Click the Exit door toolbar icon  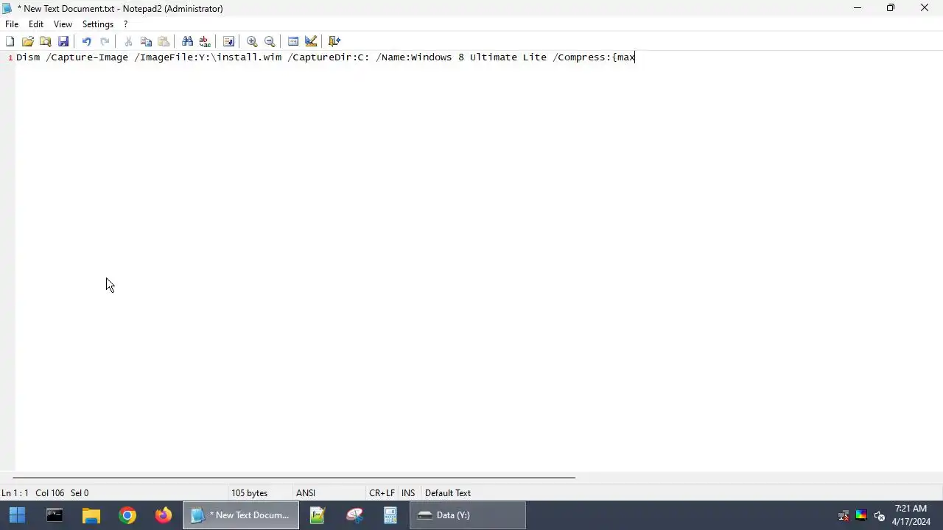click(x=334, y=41)
